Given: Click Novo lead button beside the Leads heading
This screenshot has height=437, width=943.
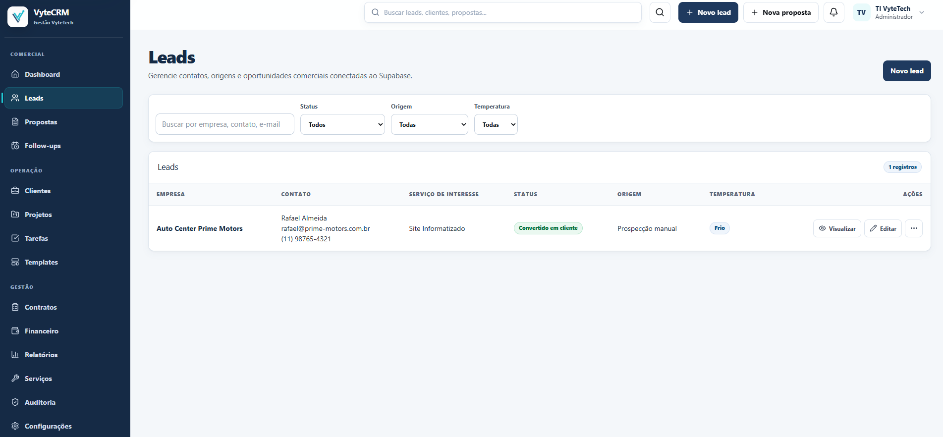Looking at the screenshot, I should point(907,71).
